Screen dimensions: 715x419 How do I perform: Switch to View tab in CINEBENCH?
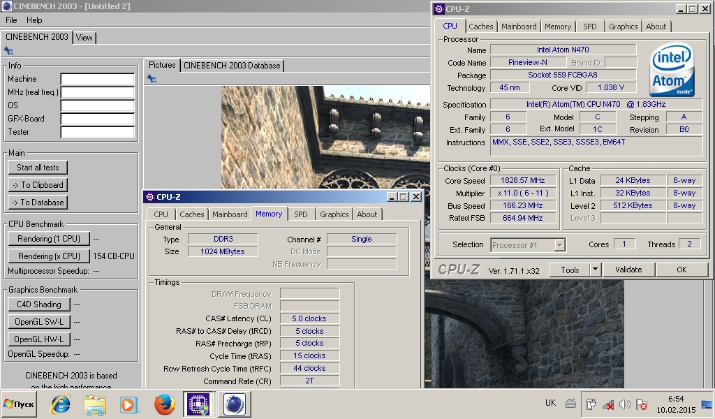[x=84, y=38]
